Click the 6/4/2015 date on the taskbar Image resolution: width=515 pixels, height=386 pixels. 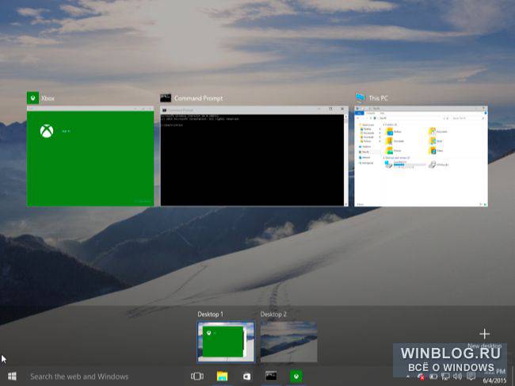494,380
